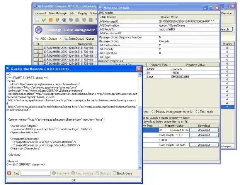Image resolution: width=240 pixels, height=185 pixels.
Task: Click the Find Previous arrow icon
Action: pos(73,173)
